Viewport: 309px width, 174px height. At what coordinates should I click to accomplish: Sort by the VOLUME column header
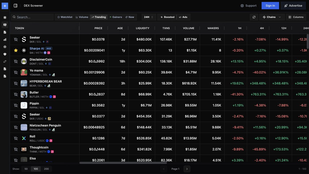click(x=189, y=28)
